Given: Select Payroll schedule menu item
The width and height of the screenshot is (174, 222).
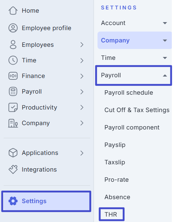Looking at the screenshot, I should point(129,93).
